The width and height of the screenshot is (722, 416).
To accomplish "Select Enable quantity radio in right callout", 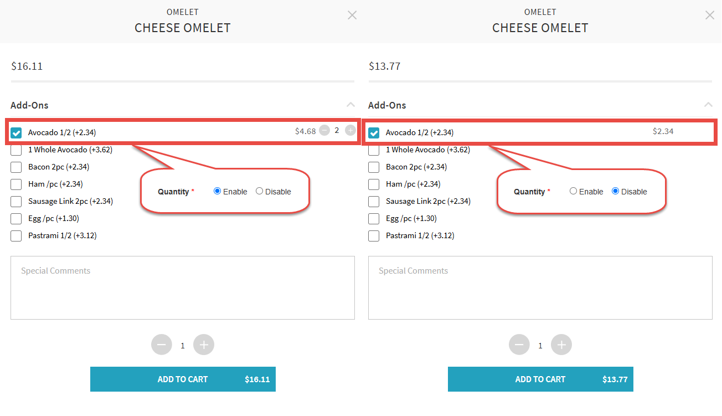I will [574, 191].
